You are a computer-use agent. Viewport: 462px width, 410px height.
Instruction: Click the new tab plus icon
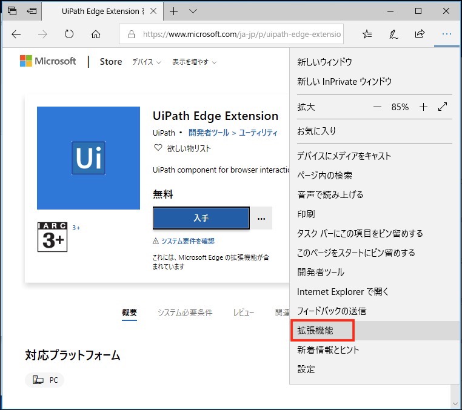(x=174, y=11)
